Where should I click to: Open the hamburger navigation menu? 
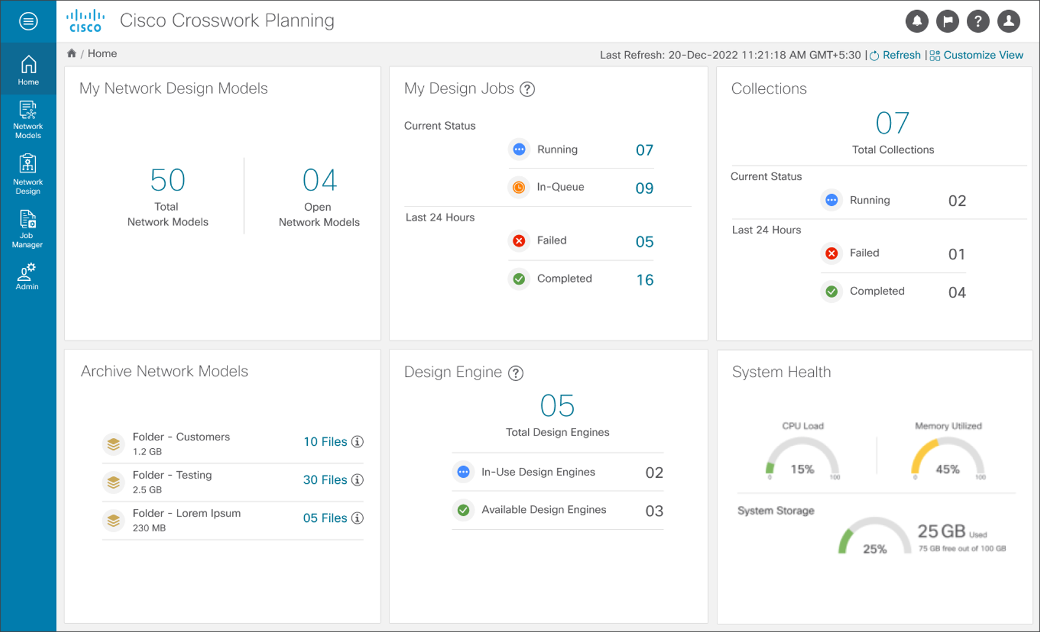click(28, 21)
